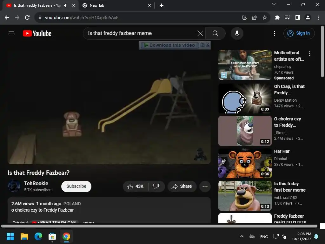Click the video player to pause
The width and height of the screenshot is (325, 244).
[109, 107]
